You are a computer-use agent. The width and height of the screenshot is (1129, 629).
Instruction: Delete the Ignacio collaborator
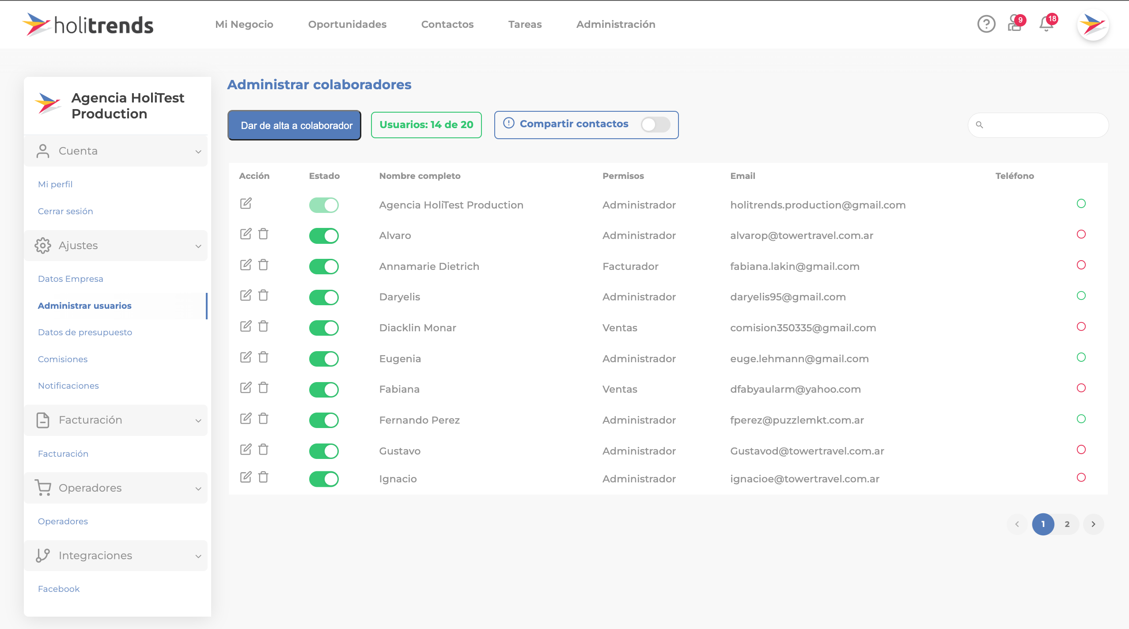point(263,477)
